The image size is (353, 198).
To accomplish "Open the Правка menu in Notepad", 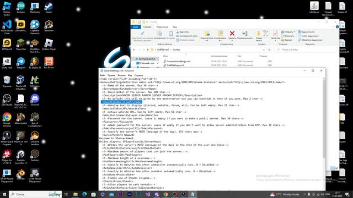I will point(111,75).
